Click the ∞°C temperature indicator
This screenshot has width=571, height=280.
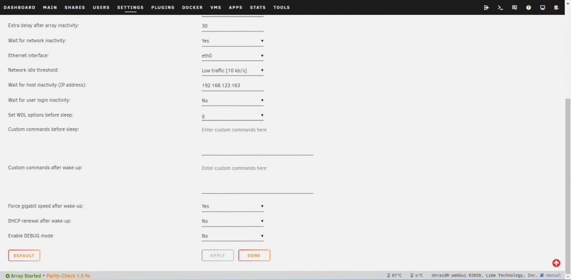coord(417,275)
